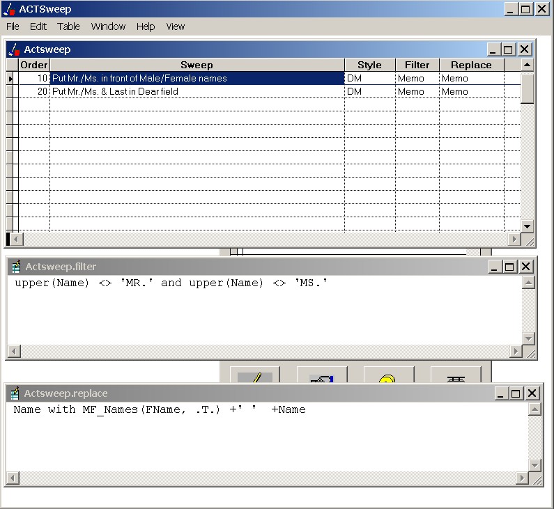This screenshot has height=509, width=554.
Task: Click the Order cell showing 10
Action: [34, 78]
